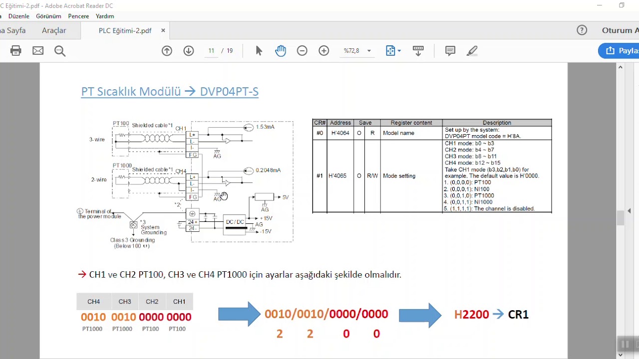Click the H'4064 address cell

tap(340, 133)
